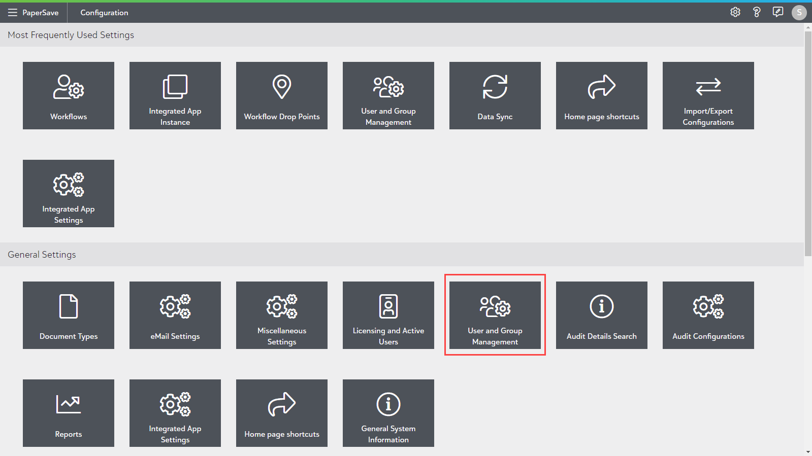Open the help question mark icon
This screenshot has height=456, width=812.
(x=756, y=12)
